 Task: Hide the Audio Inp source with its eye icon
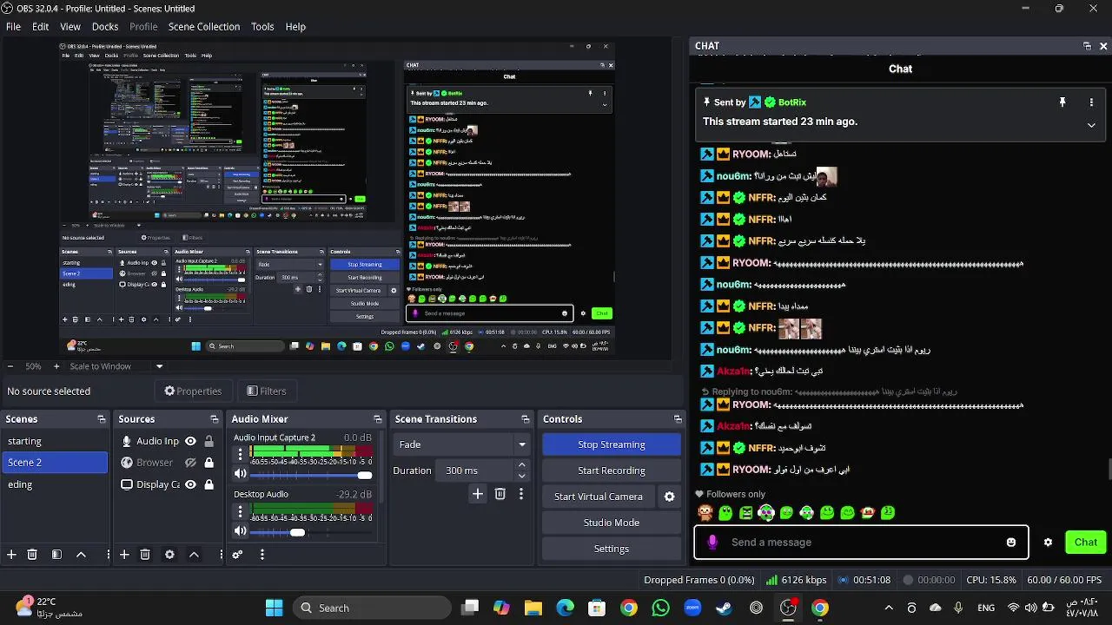tap(190, 441)
